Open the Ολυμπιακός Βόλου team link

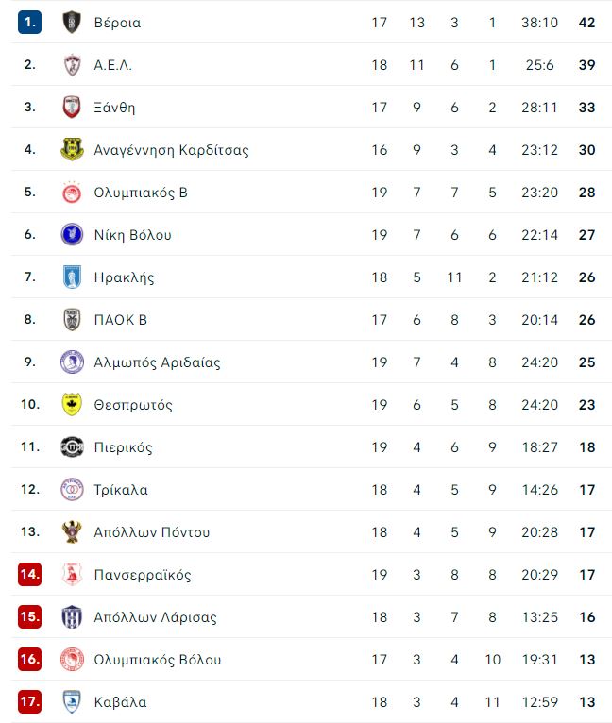(158, 660)
